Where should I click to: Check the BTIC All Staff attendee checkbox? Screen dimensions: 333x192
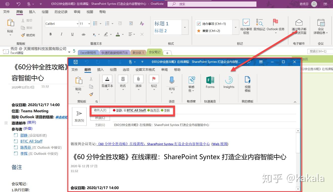coord(15,141)
